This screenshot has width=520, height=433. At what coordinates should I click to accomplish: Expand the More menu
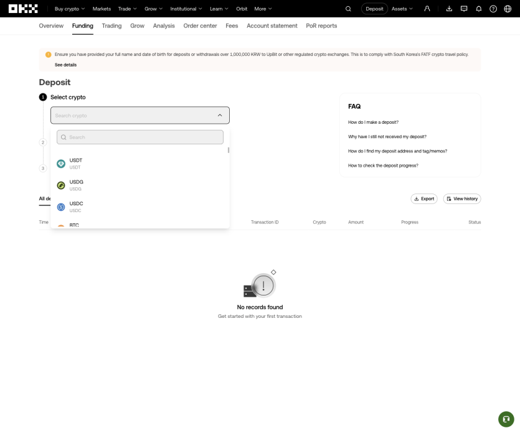tap(263, 9)
